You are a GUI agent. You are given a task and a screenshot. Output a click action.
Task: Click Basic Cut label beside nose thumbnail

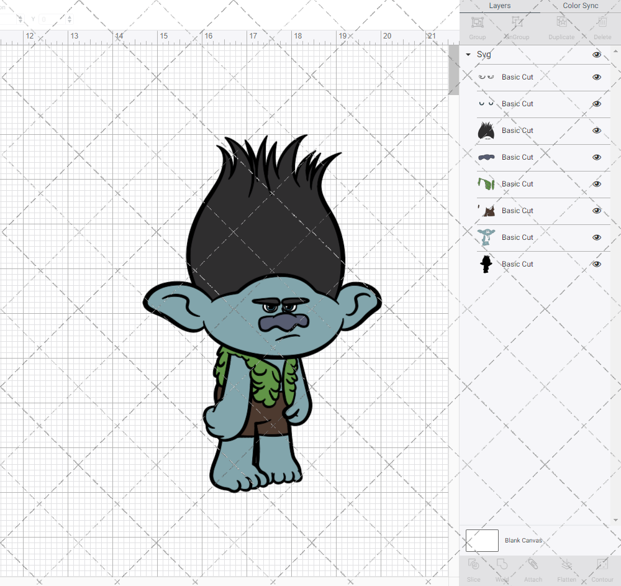(x=517, y=157)
